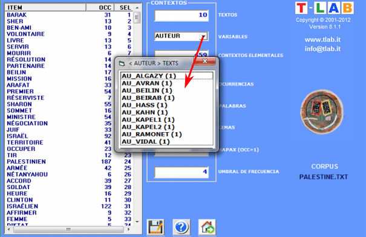Close the AUTEUR TEXTS popup window

205,61
